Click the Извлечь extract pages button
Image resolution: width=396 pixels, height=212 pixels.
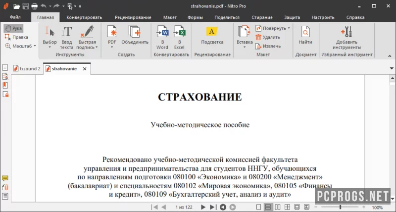click(268, 46)
